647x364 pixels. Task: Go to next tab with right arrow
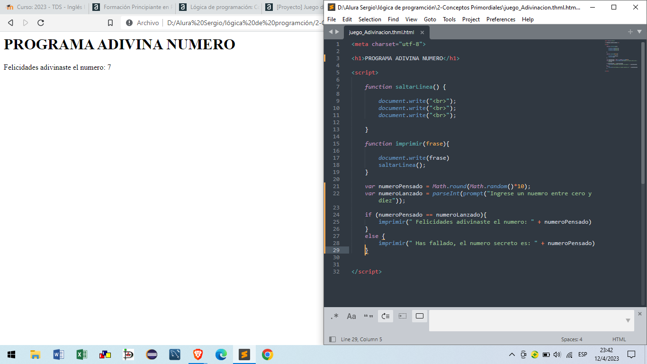(337, 32)
